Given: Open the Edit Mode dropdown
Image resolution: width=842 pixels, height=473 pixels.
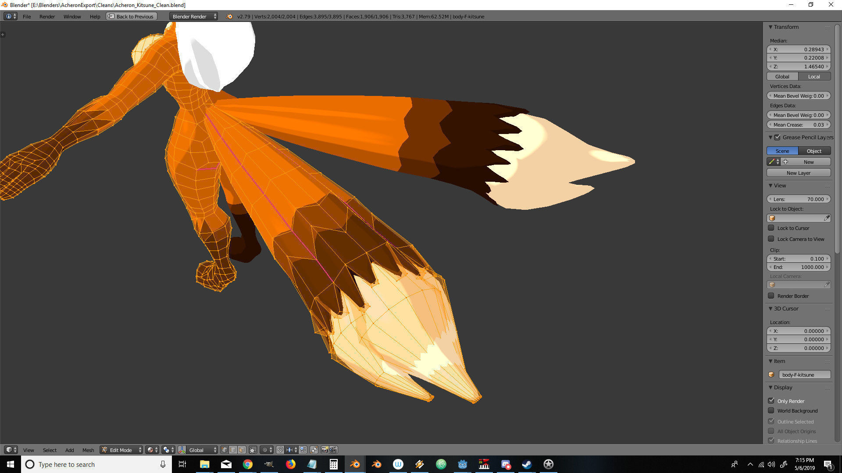Looking at the screenshot, I should (121, 450).
